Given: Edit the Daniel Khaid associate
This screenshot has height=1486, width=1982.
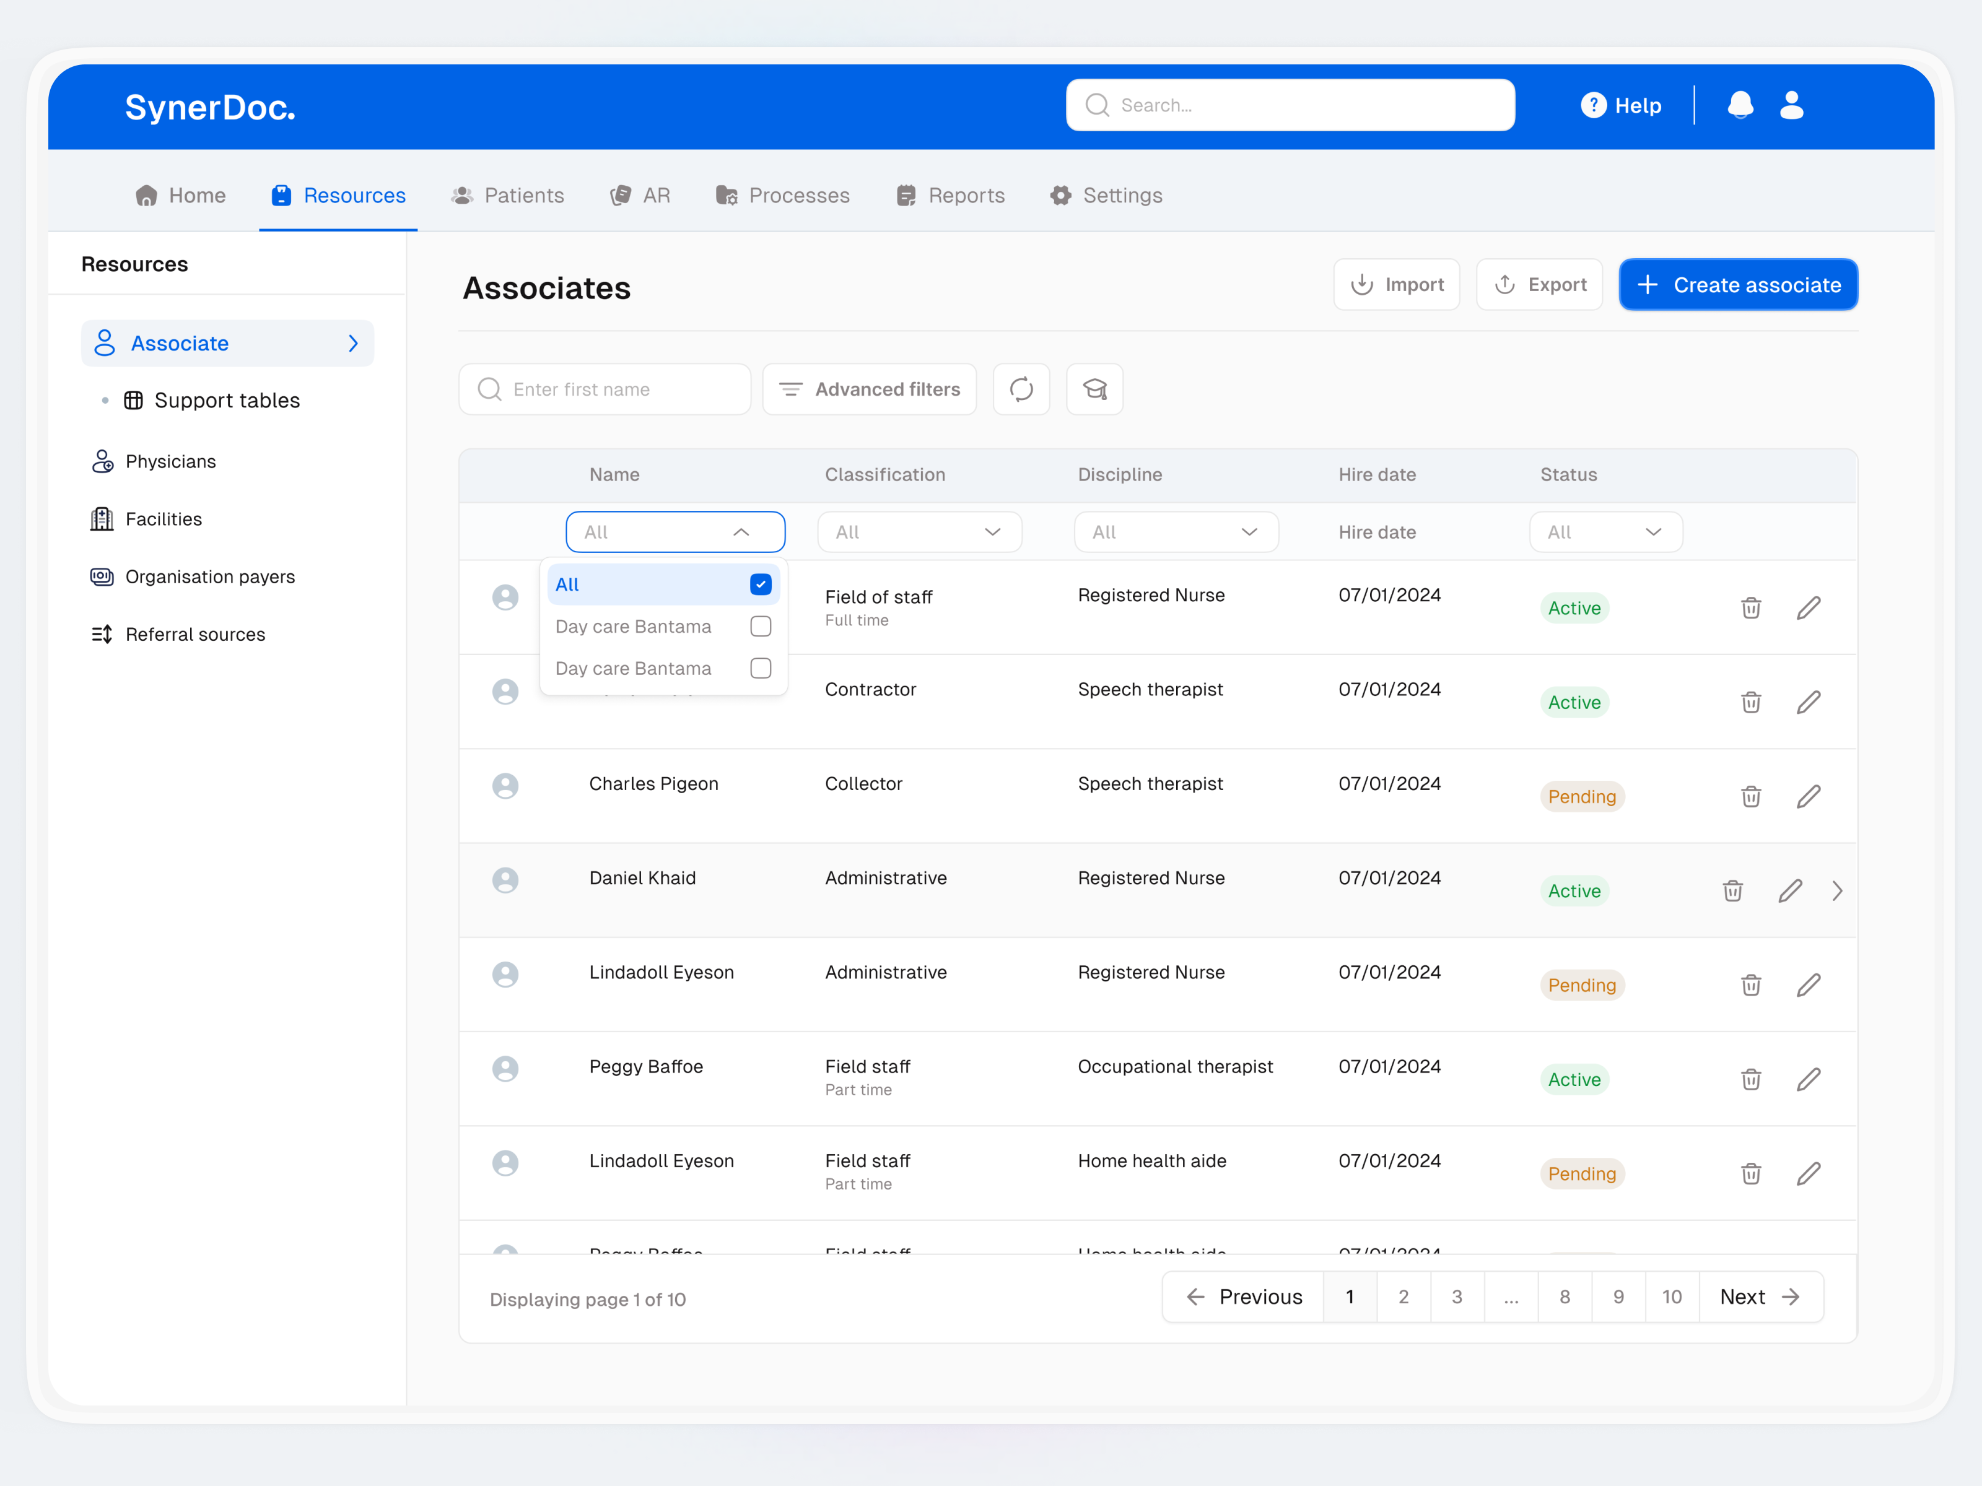Looking at the screenshot, I should 1790,890.
